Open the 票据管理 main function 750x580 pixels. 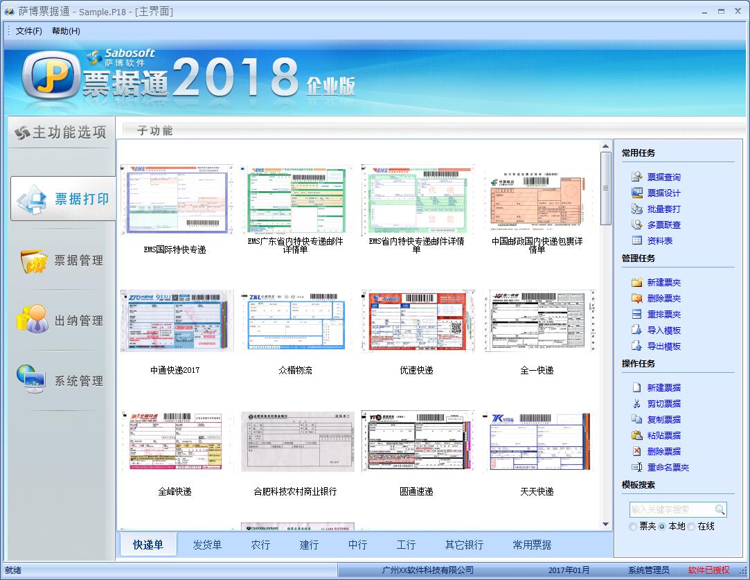(63, 261)
